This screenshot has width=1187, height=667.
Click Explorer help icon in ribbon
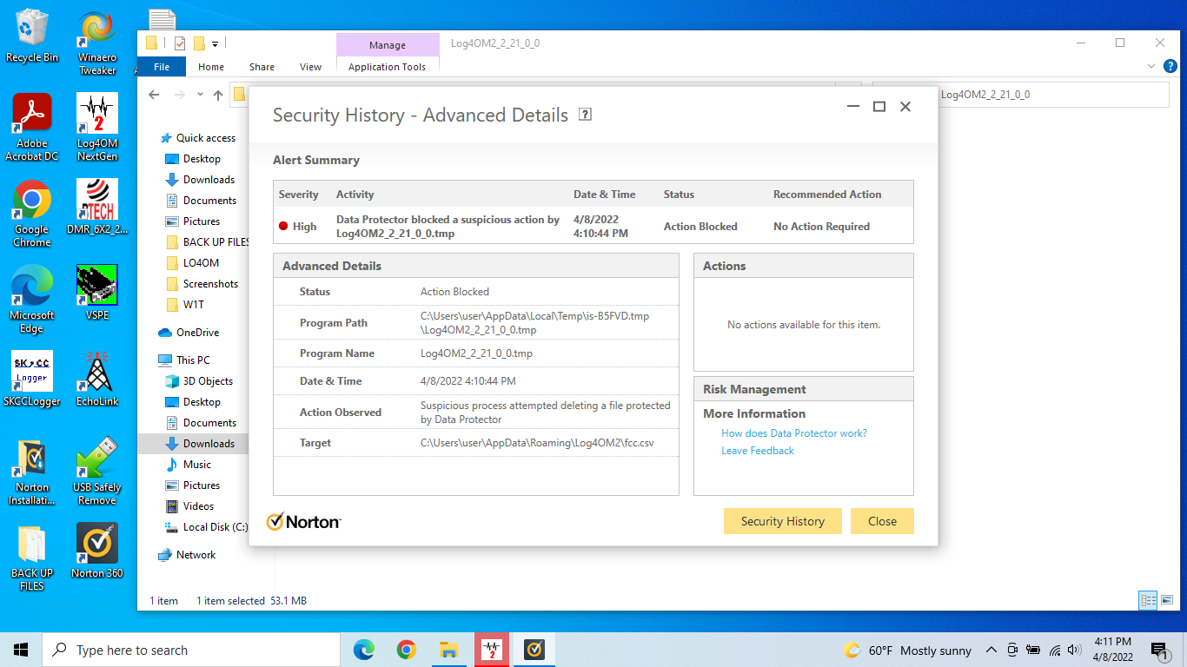click(x=1170, y=66)
